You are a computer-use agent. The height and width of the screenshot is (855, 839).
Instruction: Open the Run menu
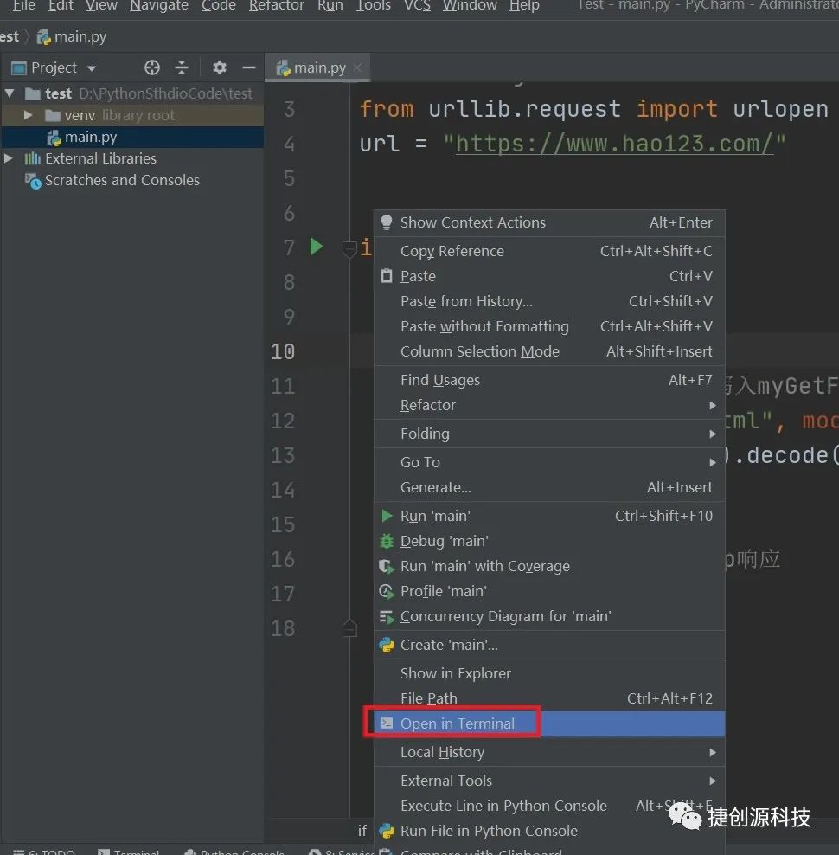pyautogui.click(x=330, y=5)
